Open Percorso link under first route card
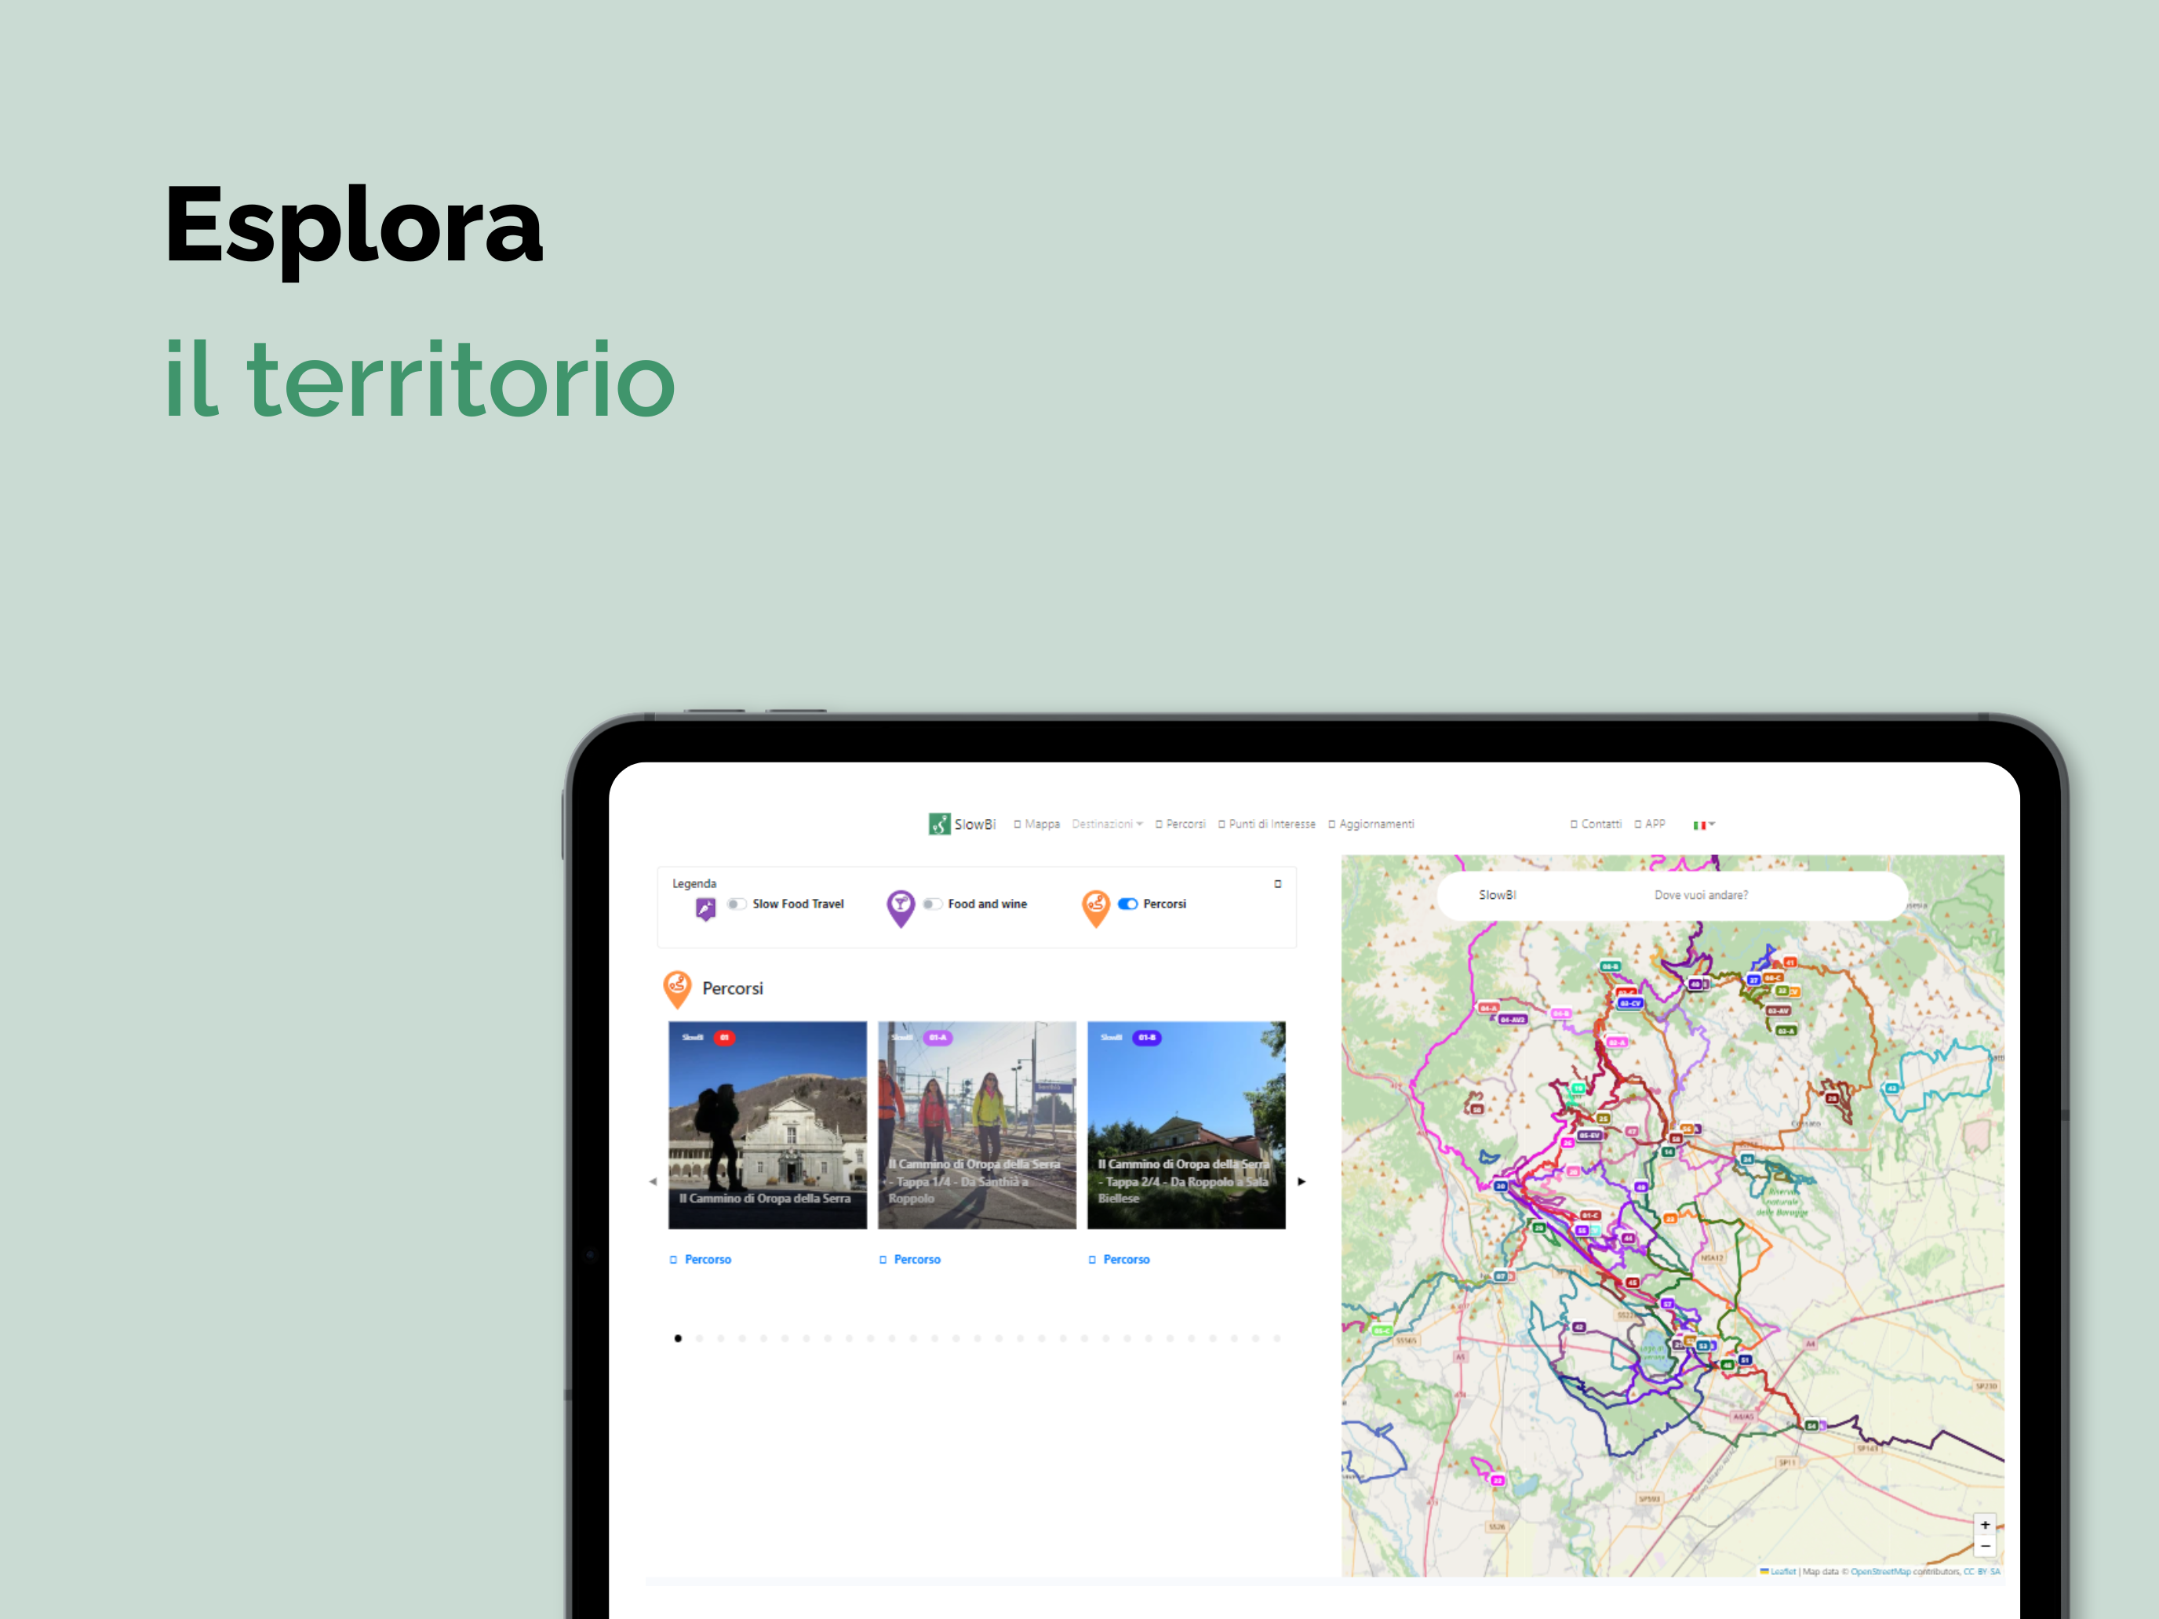Screen dimensions: 2159x1619 coord(707,1260)
